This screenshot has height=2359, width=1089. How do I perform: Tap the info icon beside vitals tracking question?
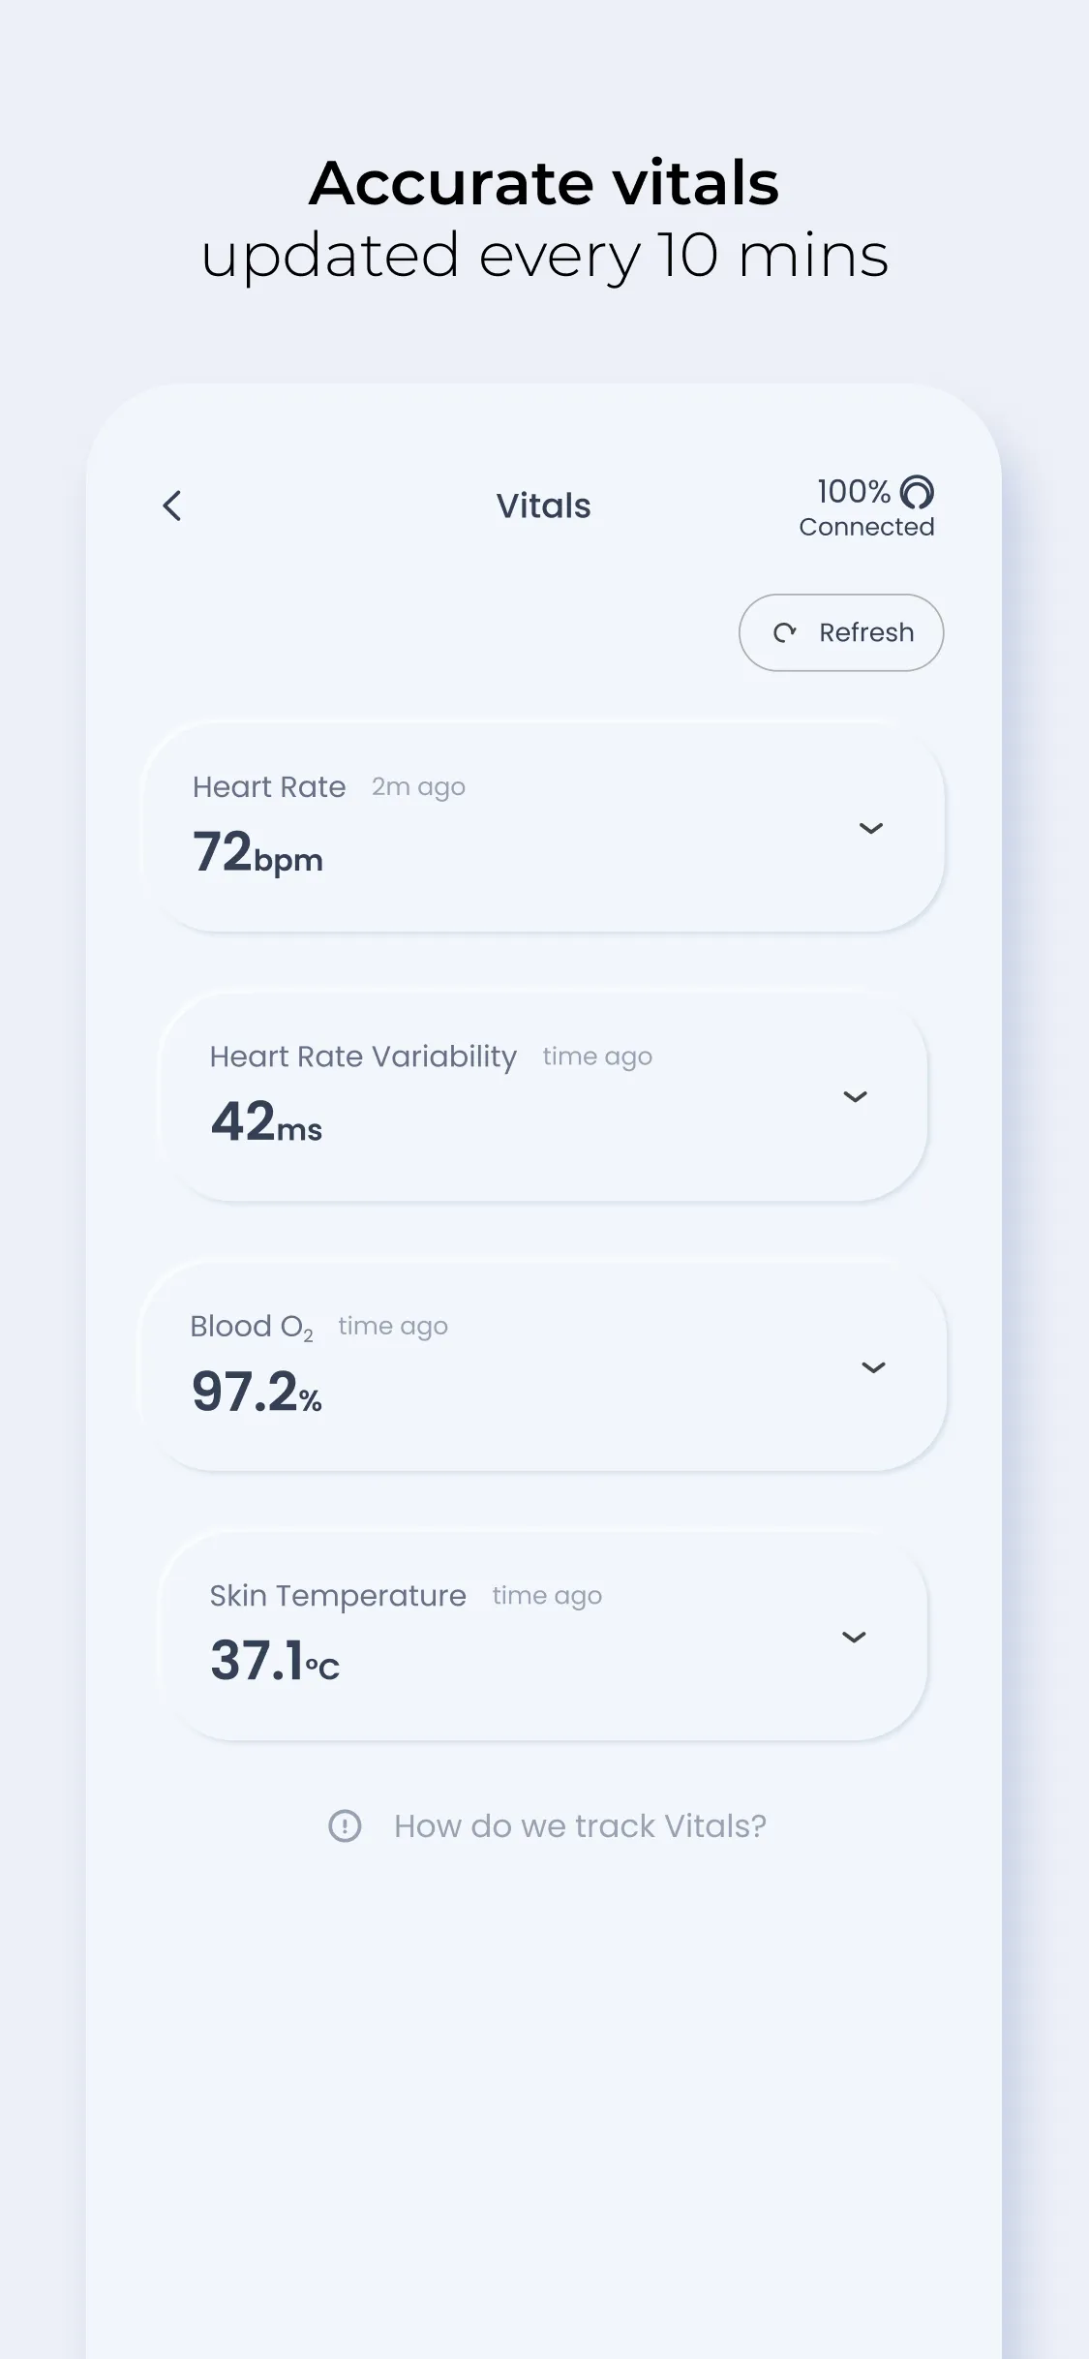click(x=346, y=1824)
